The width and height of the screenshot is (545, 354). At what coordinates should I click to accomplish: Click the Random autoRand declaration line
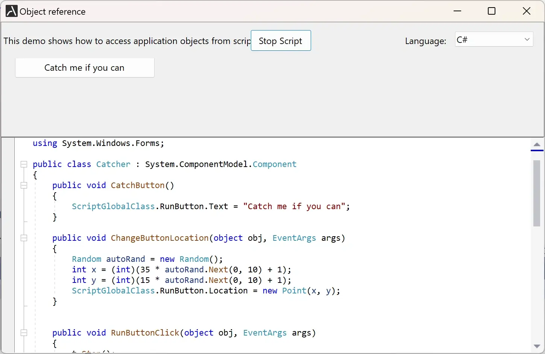pyautogui.click(x=147, y=259)
